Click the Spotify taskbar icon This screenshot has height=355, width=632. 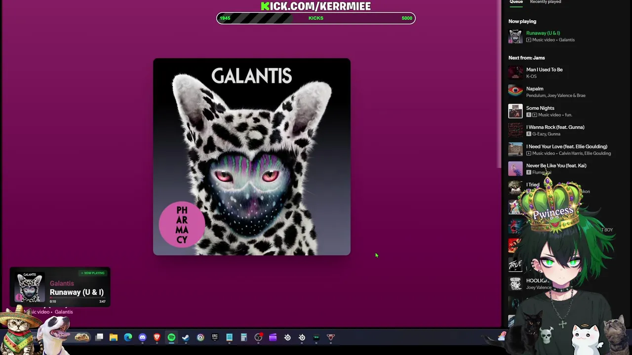(171, 337)
